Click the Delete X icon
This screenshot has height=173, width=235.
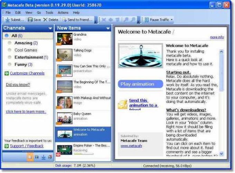coord(45,20)
